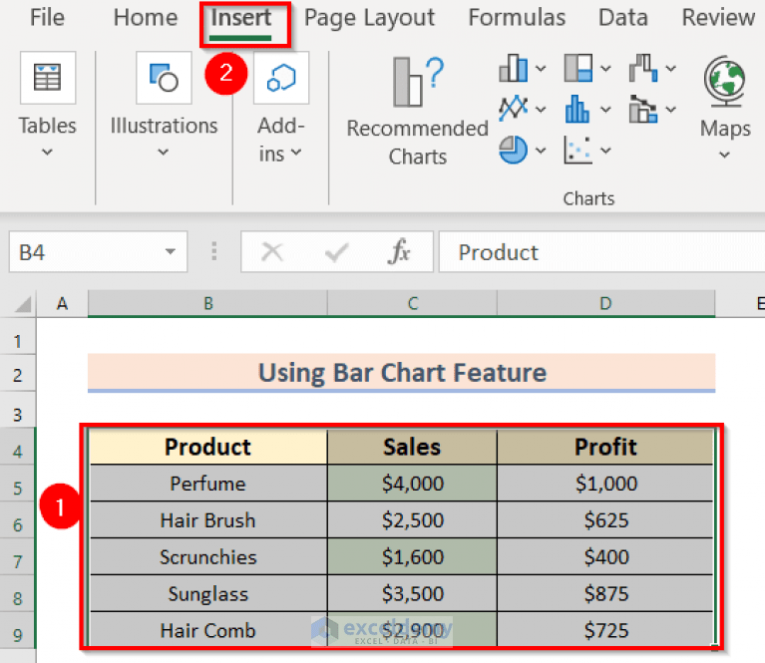765x663 pixels.
Task: Click the $4,000 sales cell
Action: point(412,484)
